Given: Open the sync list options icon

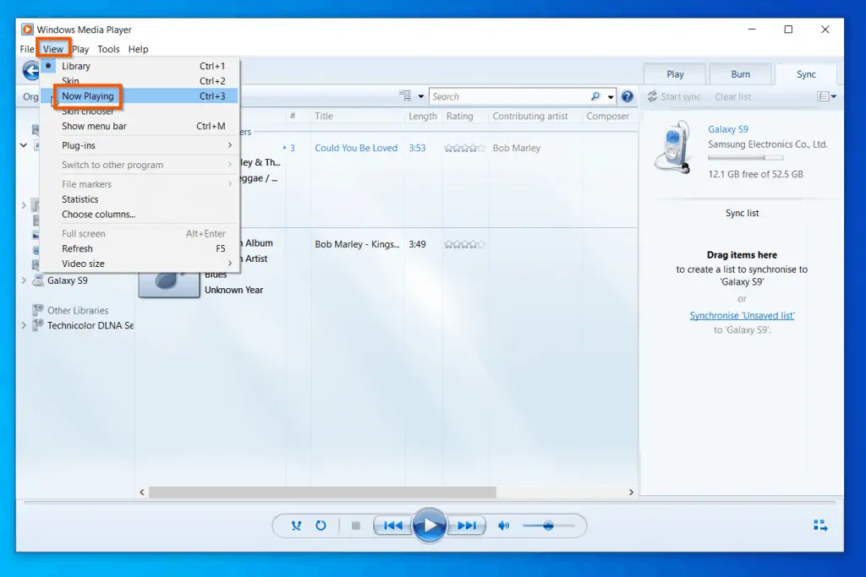Looking at the screenshot, I should tap(824, 96).
